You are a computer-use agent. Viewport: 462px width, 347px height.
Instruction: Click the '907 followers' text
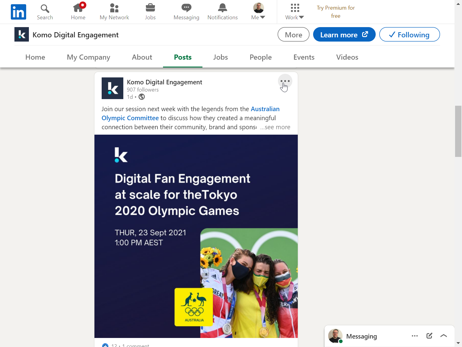click(x=143, y=90)
